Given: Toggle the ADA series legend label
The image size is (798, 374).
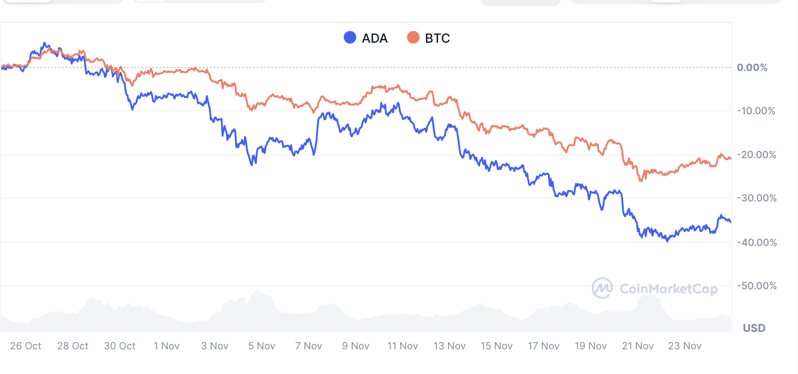Looking at the screenshot, I should click(374, 38).
